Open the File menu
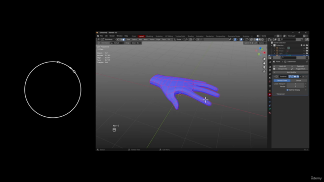This screenshot has height=182, width=324. click(x=101, y=36)
